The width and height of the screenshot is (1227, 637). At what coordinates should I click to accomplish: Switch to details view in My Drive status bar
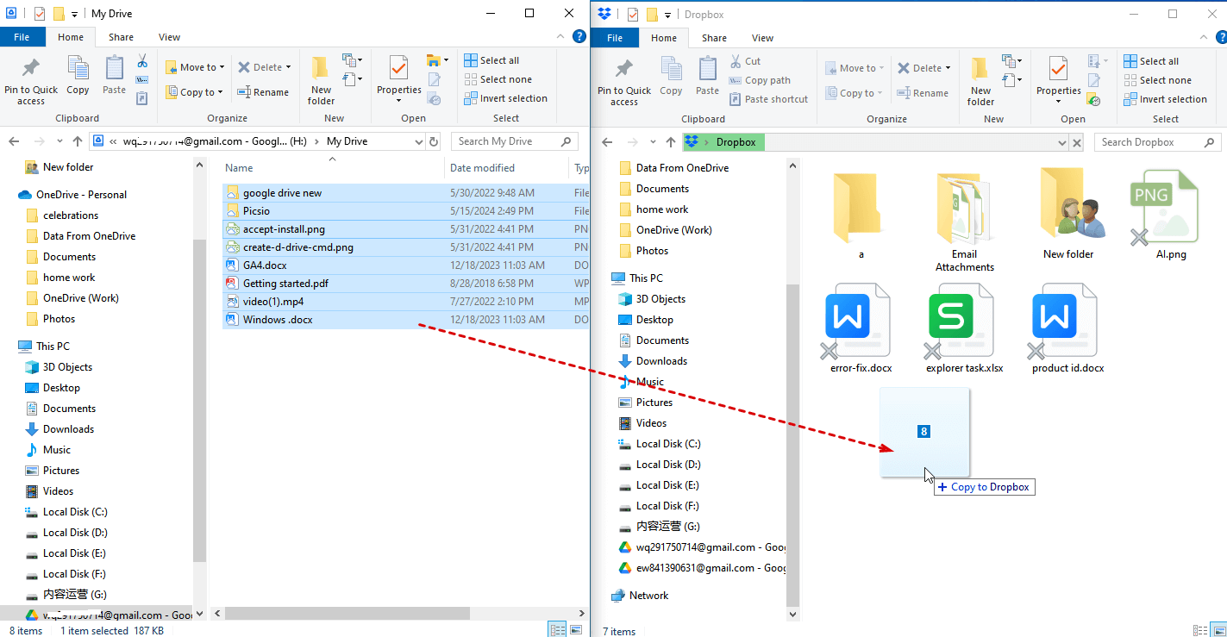pos(558,630)
